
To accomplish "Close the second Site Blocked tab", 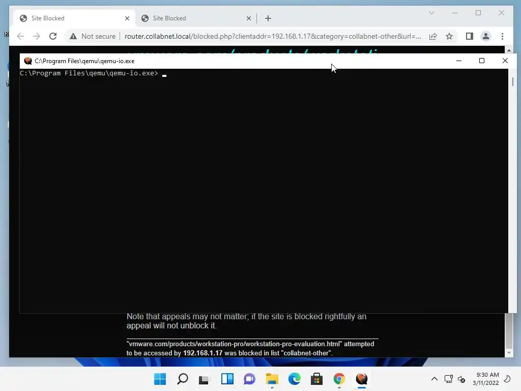I will pos(248,18).
